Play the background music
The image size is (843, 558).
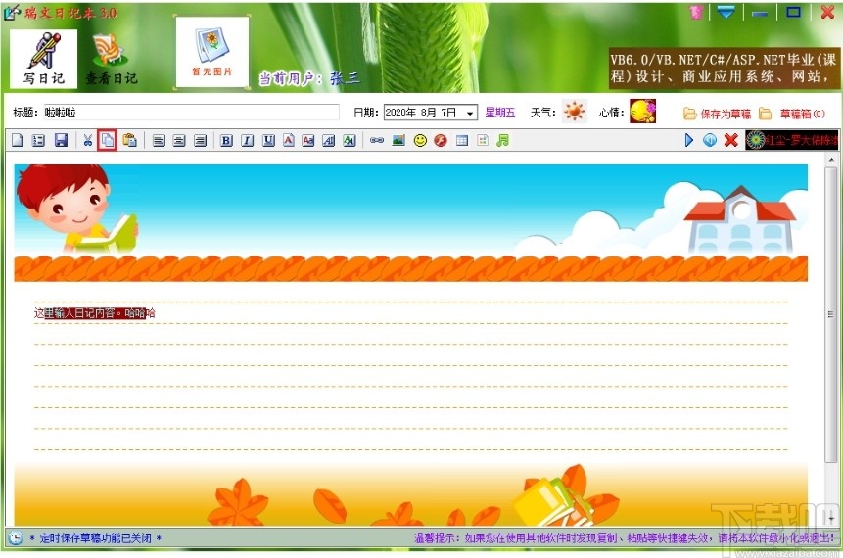[x=688, y=140]
